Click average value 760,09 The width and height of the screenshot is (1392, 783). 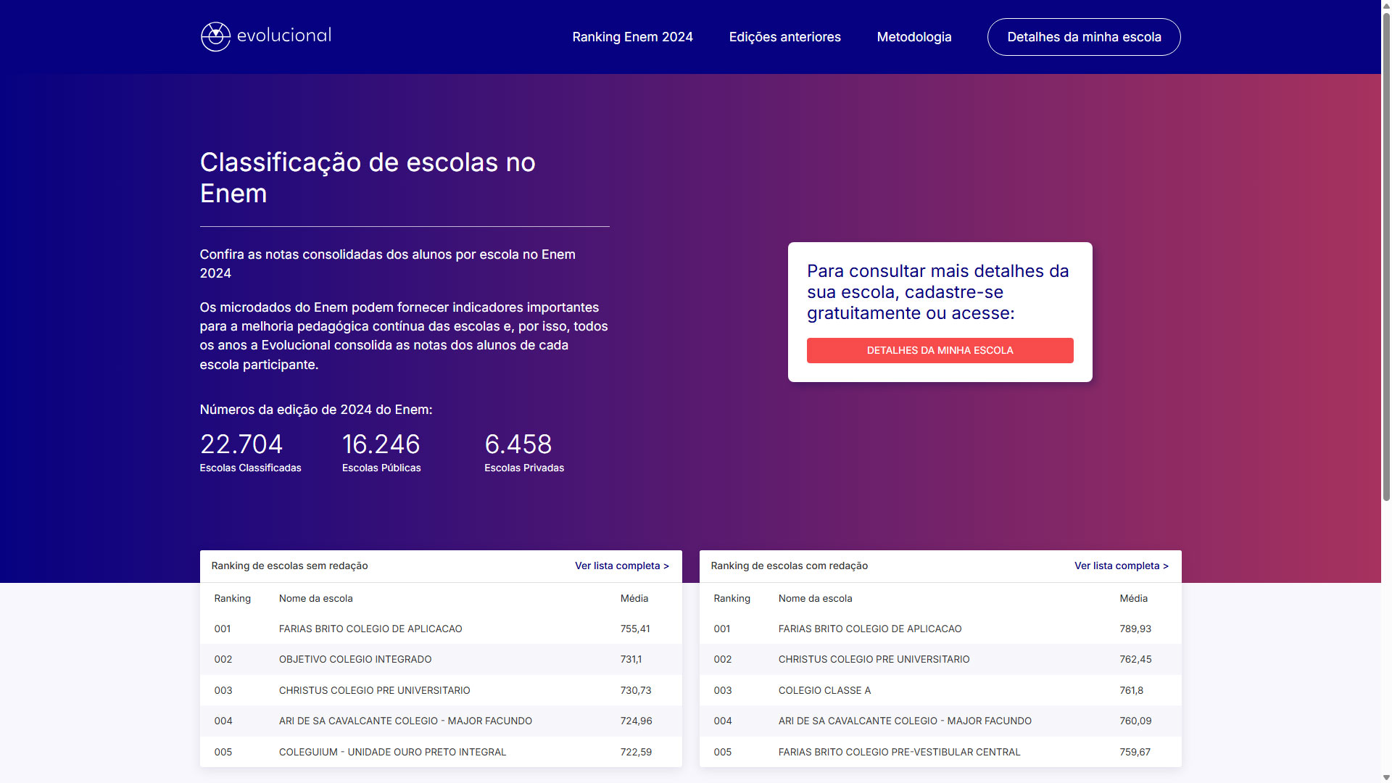(1135, 721)
